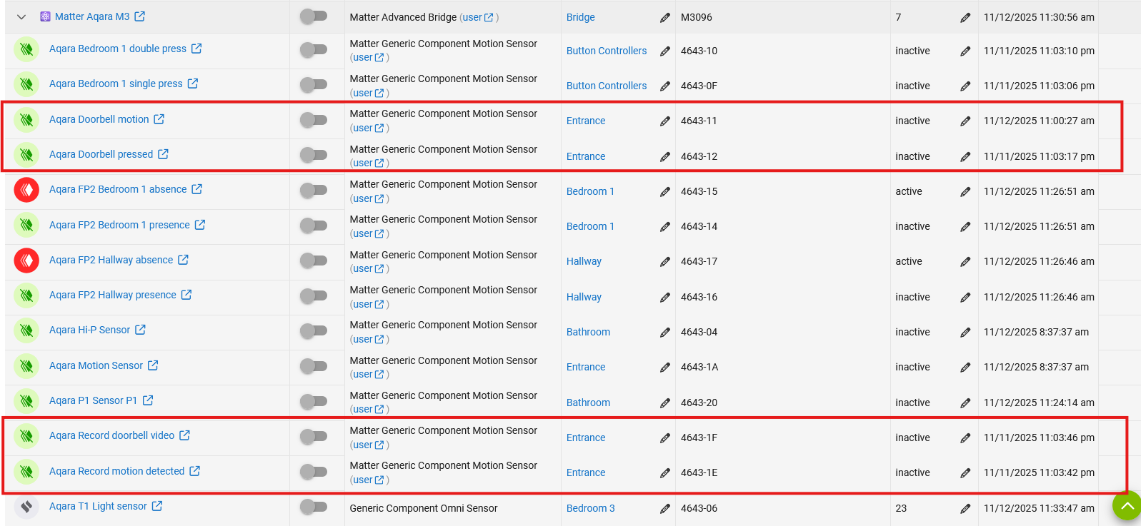Collapse the Matter Aqara M3 device group

(21, 17)
